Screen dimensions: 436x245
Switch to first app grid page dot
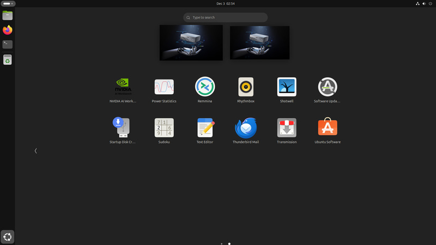click(222, 243)
